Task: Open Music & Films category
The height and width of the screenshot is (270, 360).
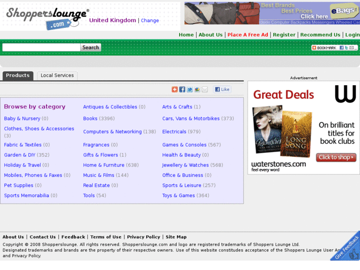Action: click(x=99, y=175)
